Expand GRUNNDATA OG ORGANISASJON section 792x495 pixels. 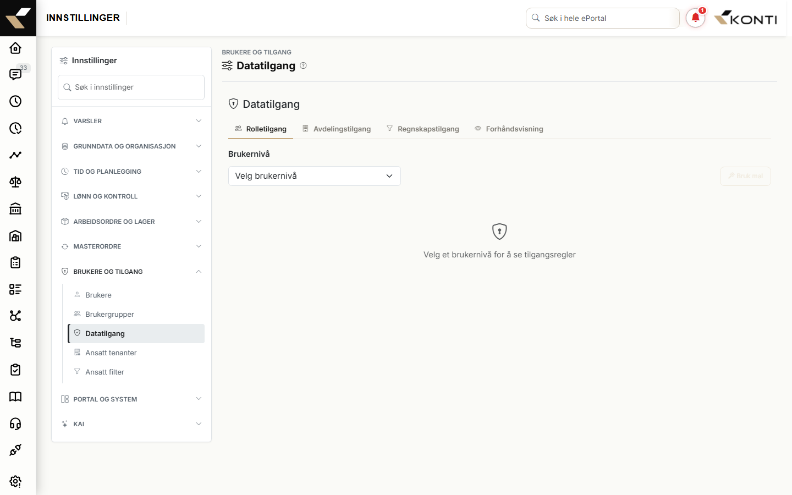click(x=131, y=146)
